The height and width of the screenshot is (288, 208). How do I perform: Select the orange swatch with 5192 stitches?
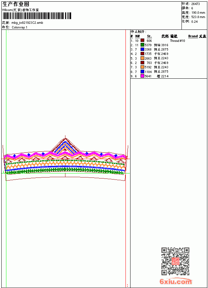142,67
